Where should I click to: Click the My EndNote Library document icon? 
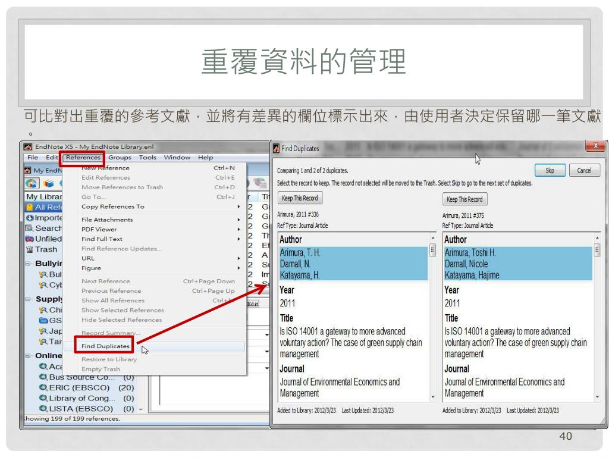point(27,170)
